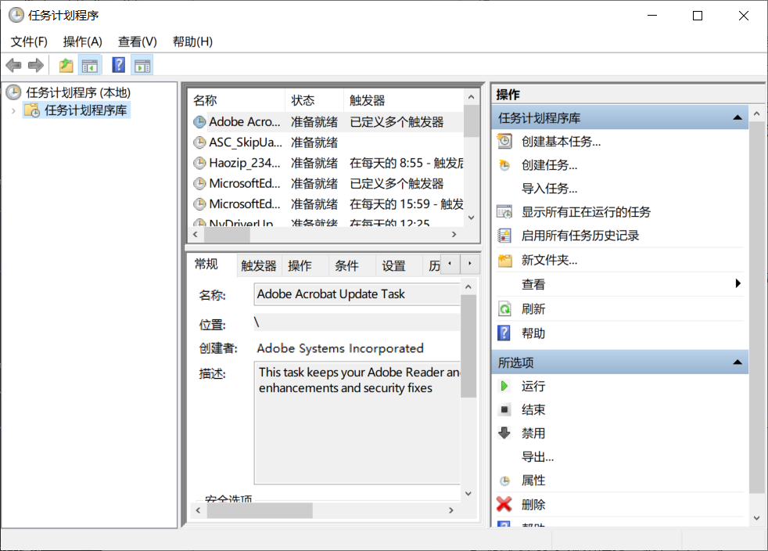
Task: Click the 禁用 action text
Action: coord(533,433)
